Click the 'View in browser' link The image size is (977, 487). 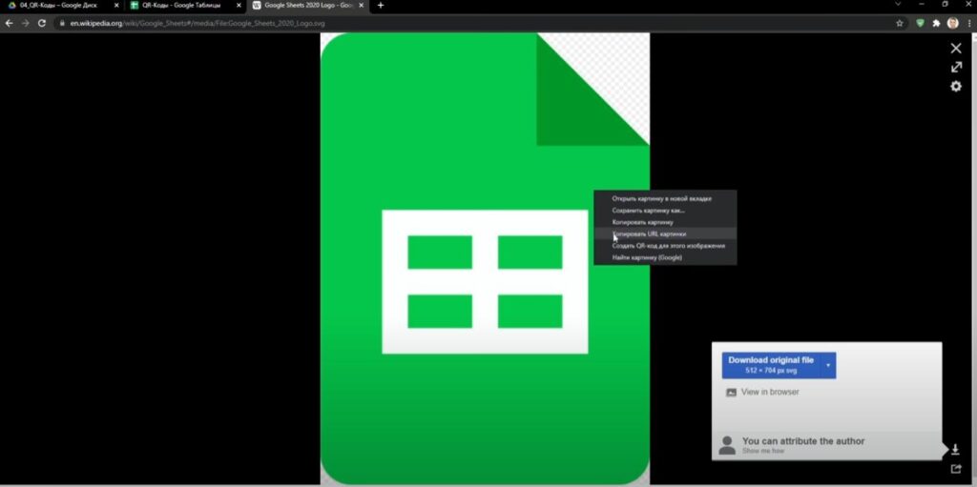pos(769,392)
